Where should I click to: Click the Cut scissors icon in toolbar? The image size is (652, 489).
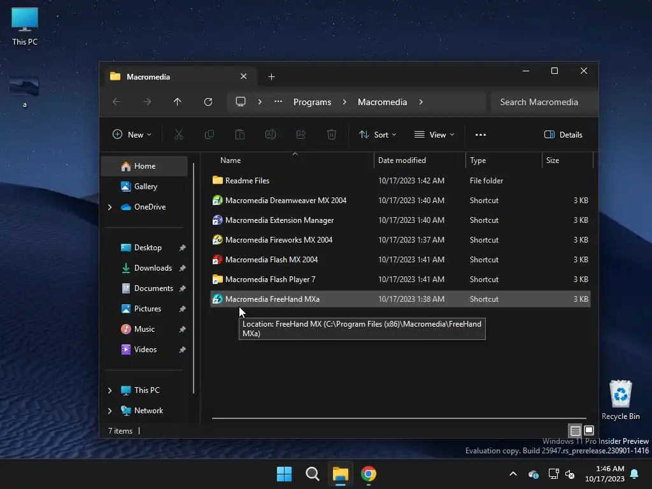coord(178,134)
